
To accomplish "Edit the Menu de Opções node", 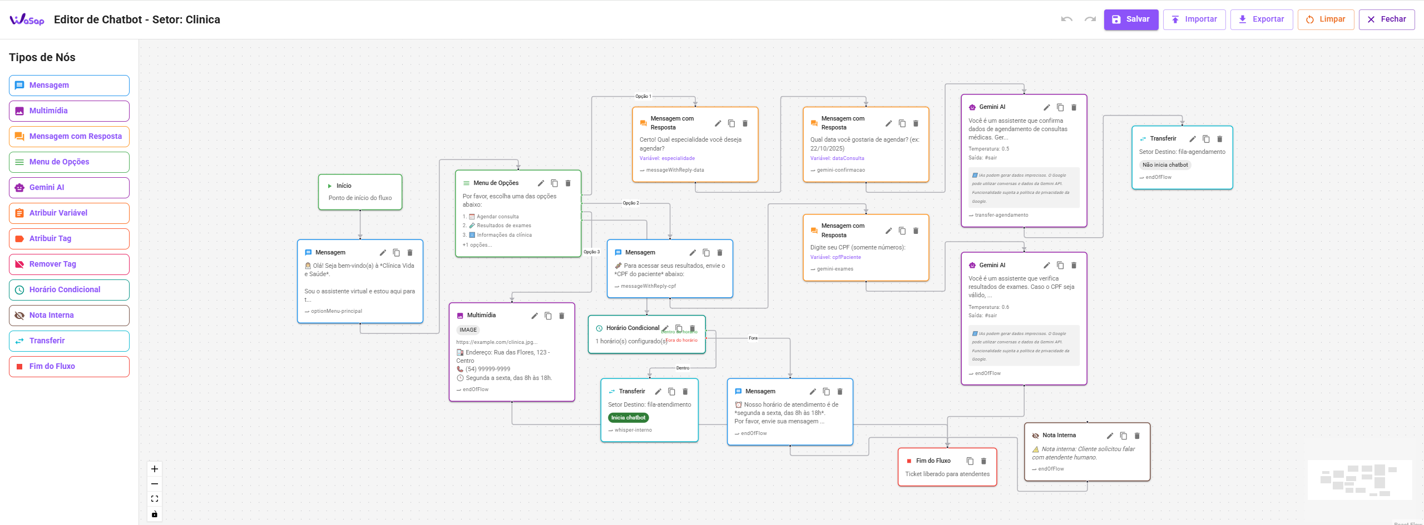I will point(541,183).
